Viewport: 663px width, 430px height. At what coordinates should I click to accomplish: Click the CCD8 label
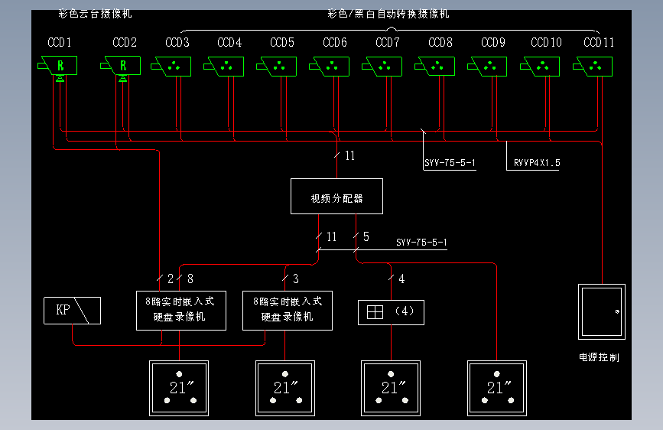click(440, 42)
